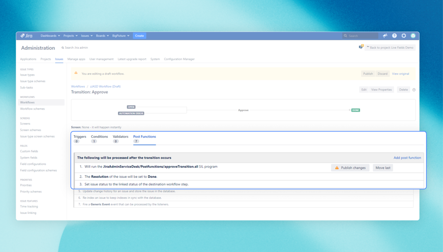Screen dimensions: 443x252
Task: Click the DONE status lozenge in diagram
Action: pos(356,110)
